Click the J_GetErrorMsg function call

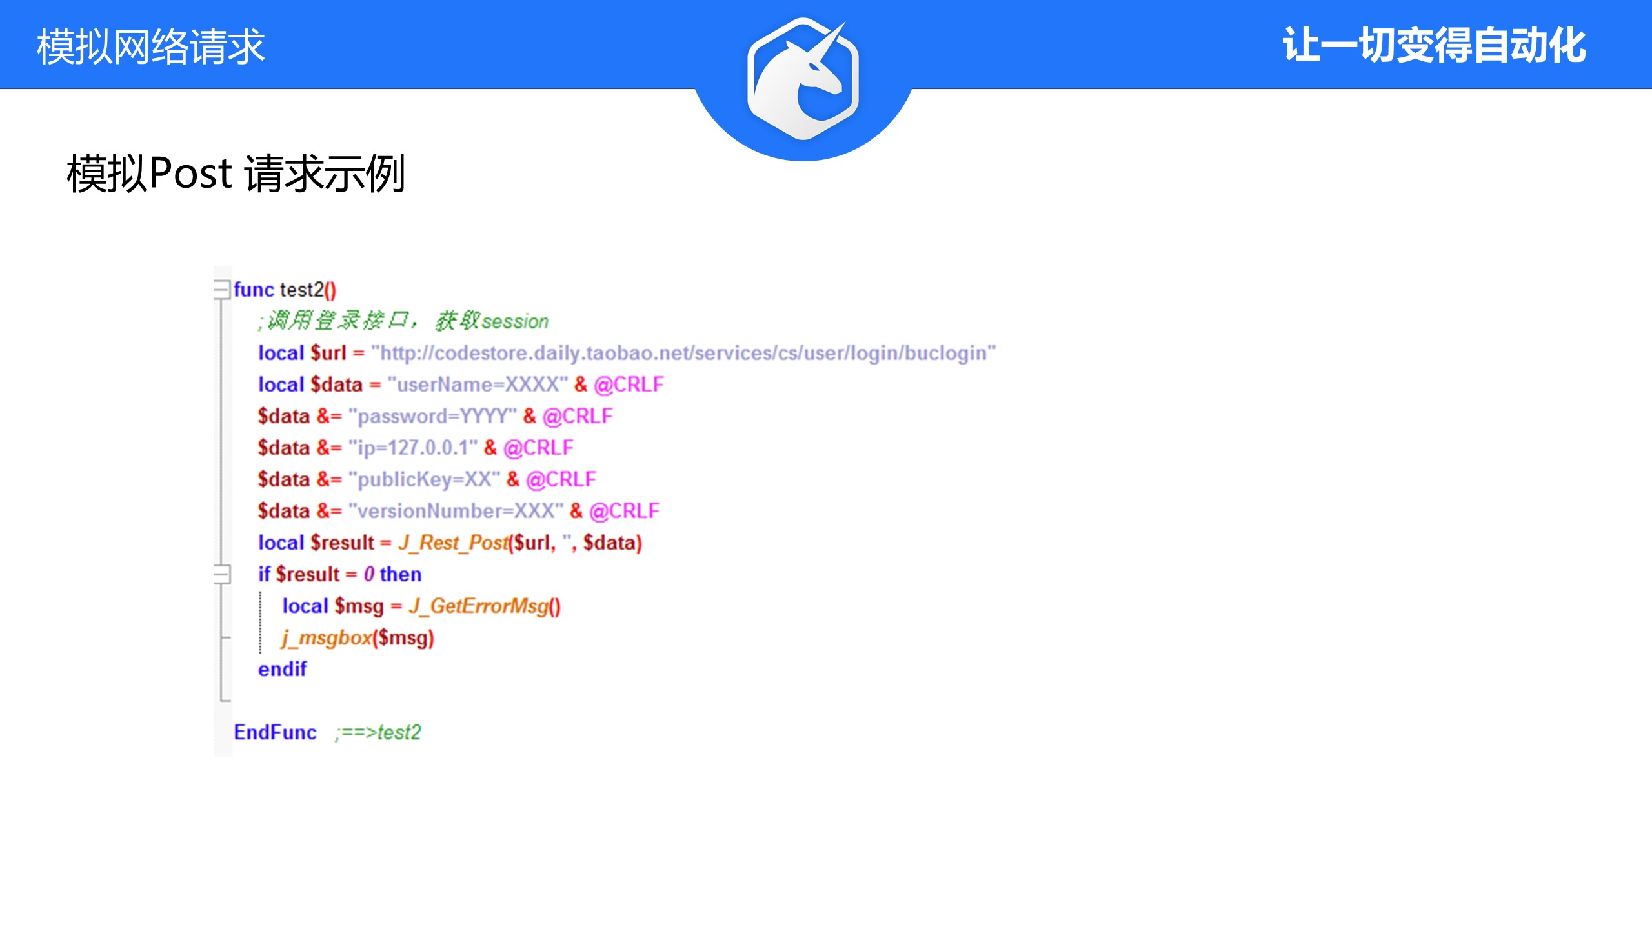coord(478,606)
